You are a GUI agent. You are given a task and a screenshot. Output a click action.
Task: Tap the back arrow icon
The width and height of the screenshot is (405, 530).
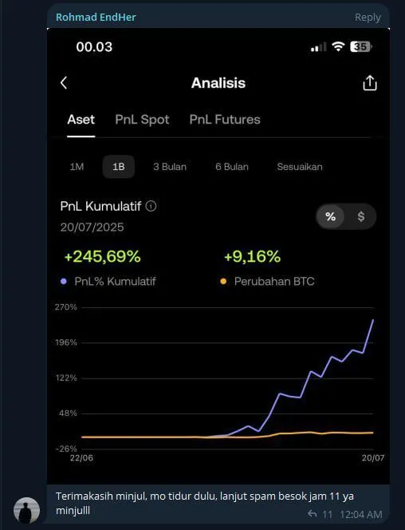(64, 83)
